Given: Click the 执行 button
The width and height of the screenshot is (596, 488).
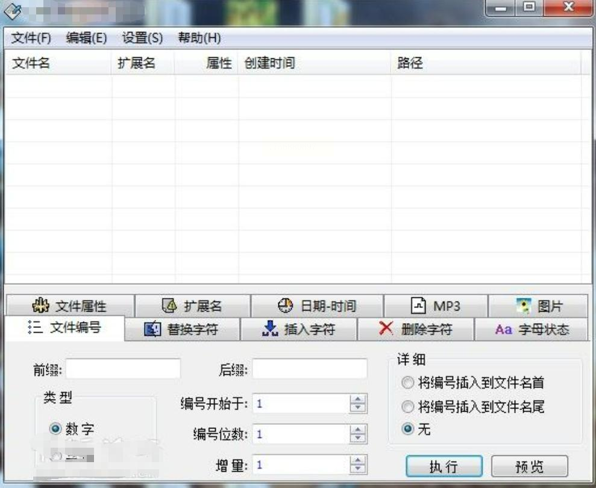Looking at the screenshot, I should point(444,466).
